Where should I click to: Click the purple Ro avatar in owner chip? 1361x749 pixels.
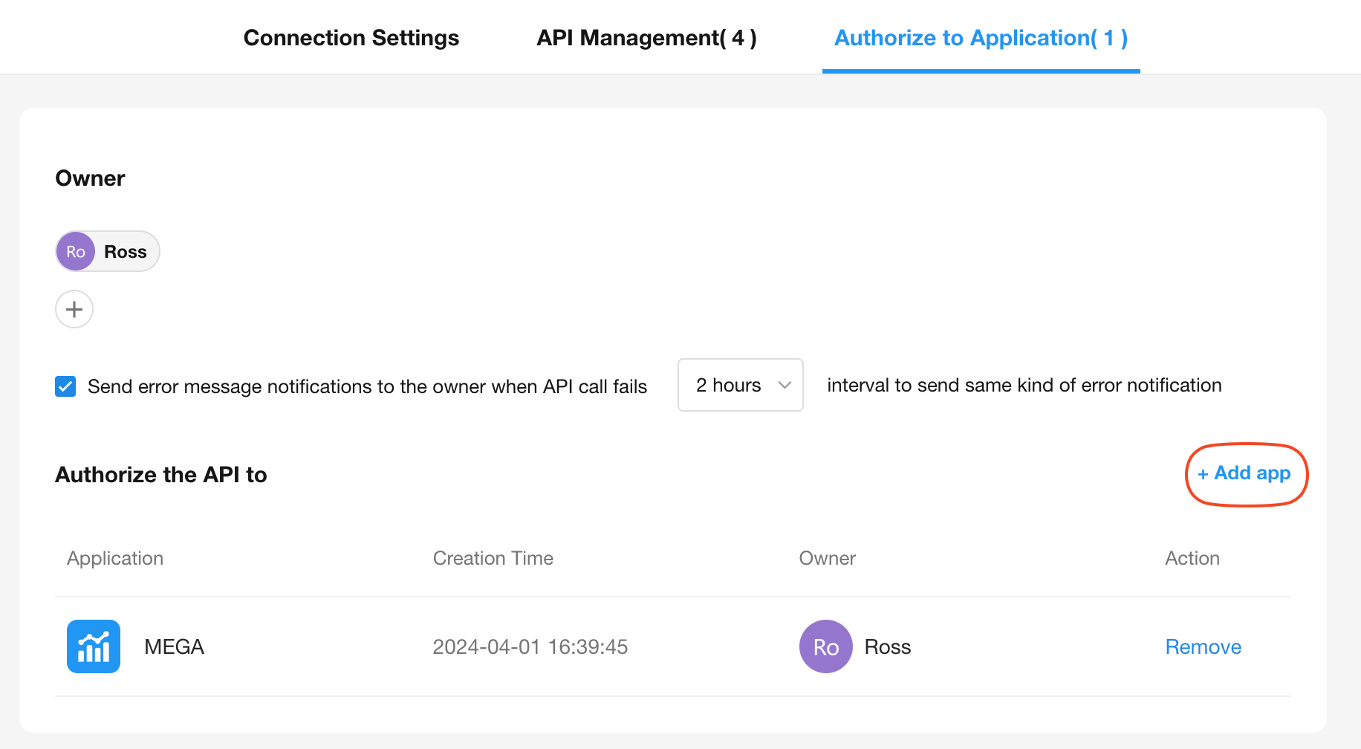[76, 252]
